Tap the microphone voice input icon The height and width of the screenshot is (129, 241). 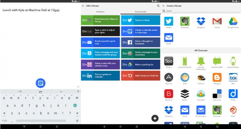[x=78, y=91]
